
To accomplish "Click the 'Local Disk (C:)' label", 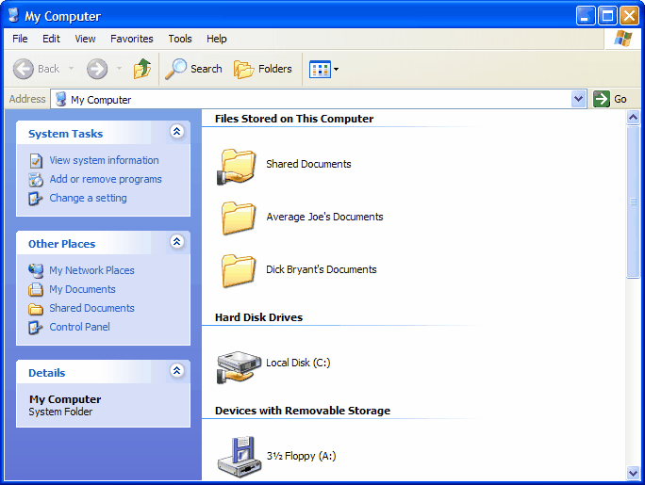I will tap(298, 363).
